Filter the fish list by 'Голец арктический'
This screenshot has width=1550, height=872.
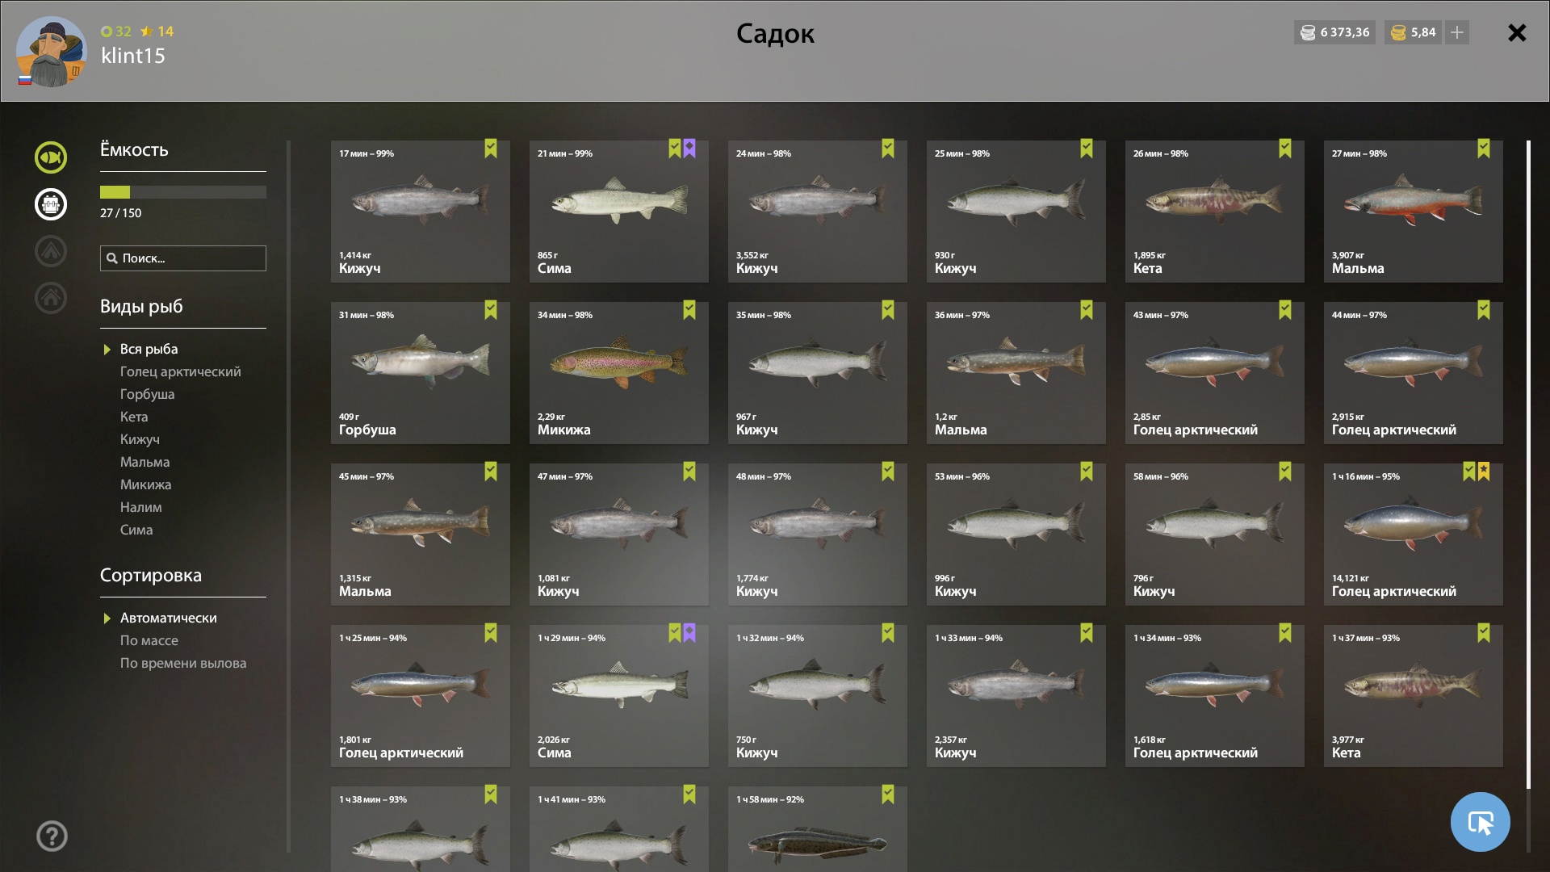[181, 371]
